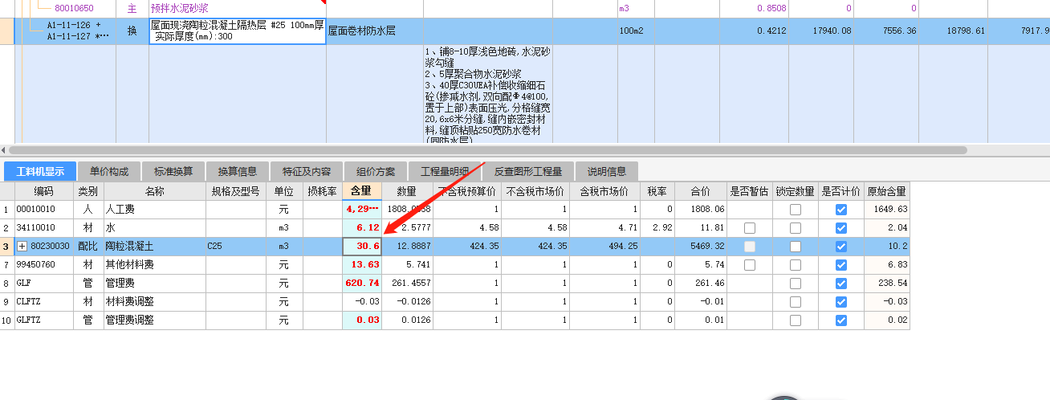1050x400 pixels.
Task: Click the 不含税市场价 column header
Action: [x=535, y=191]
